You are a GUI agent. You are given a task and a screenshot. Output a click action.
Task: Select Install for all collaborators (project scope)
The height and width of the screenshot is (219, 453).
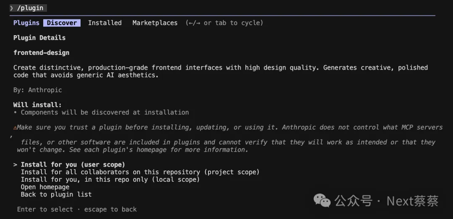coord(140,172)
